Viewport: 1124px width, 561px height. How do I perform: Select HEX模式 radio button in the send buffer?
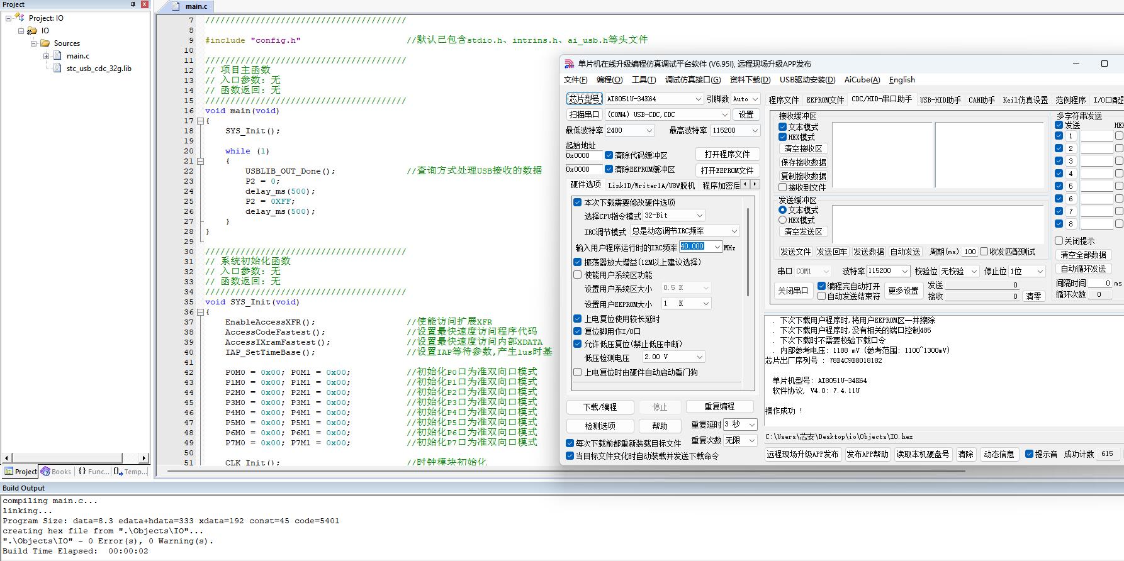[783, 220]
